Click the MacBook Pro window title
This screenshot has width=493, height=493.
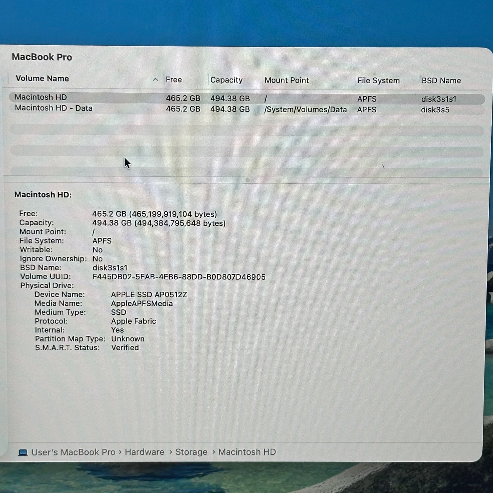click(x=42, y=57)
